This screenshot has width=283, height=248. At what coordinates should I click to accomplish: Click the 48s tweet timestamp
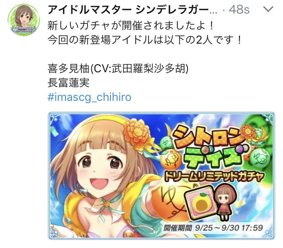click(239, 10)
